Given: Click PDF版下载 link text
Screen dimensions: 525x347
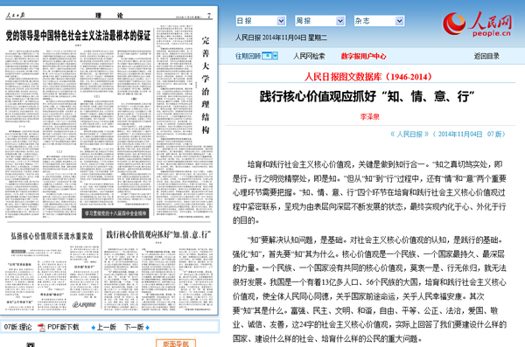Looking at the screenshot, I should (63, 327).
